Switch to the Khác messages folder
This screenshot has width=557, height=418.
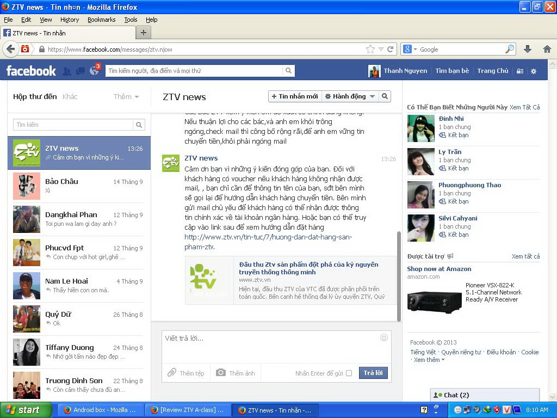pos(70,97)
